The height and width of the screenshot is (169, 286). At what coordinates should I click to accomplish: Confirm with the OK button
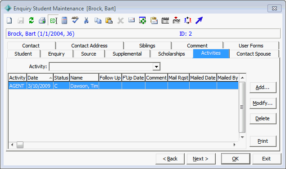(236, 159)
